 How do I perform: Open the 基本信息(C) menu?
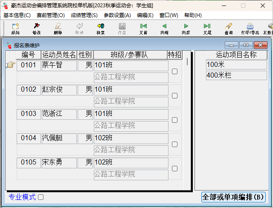(x=17, y=15)
